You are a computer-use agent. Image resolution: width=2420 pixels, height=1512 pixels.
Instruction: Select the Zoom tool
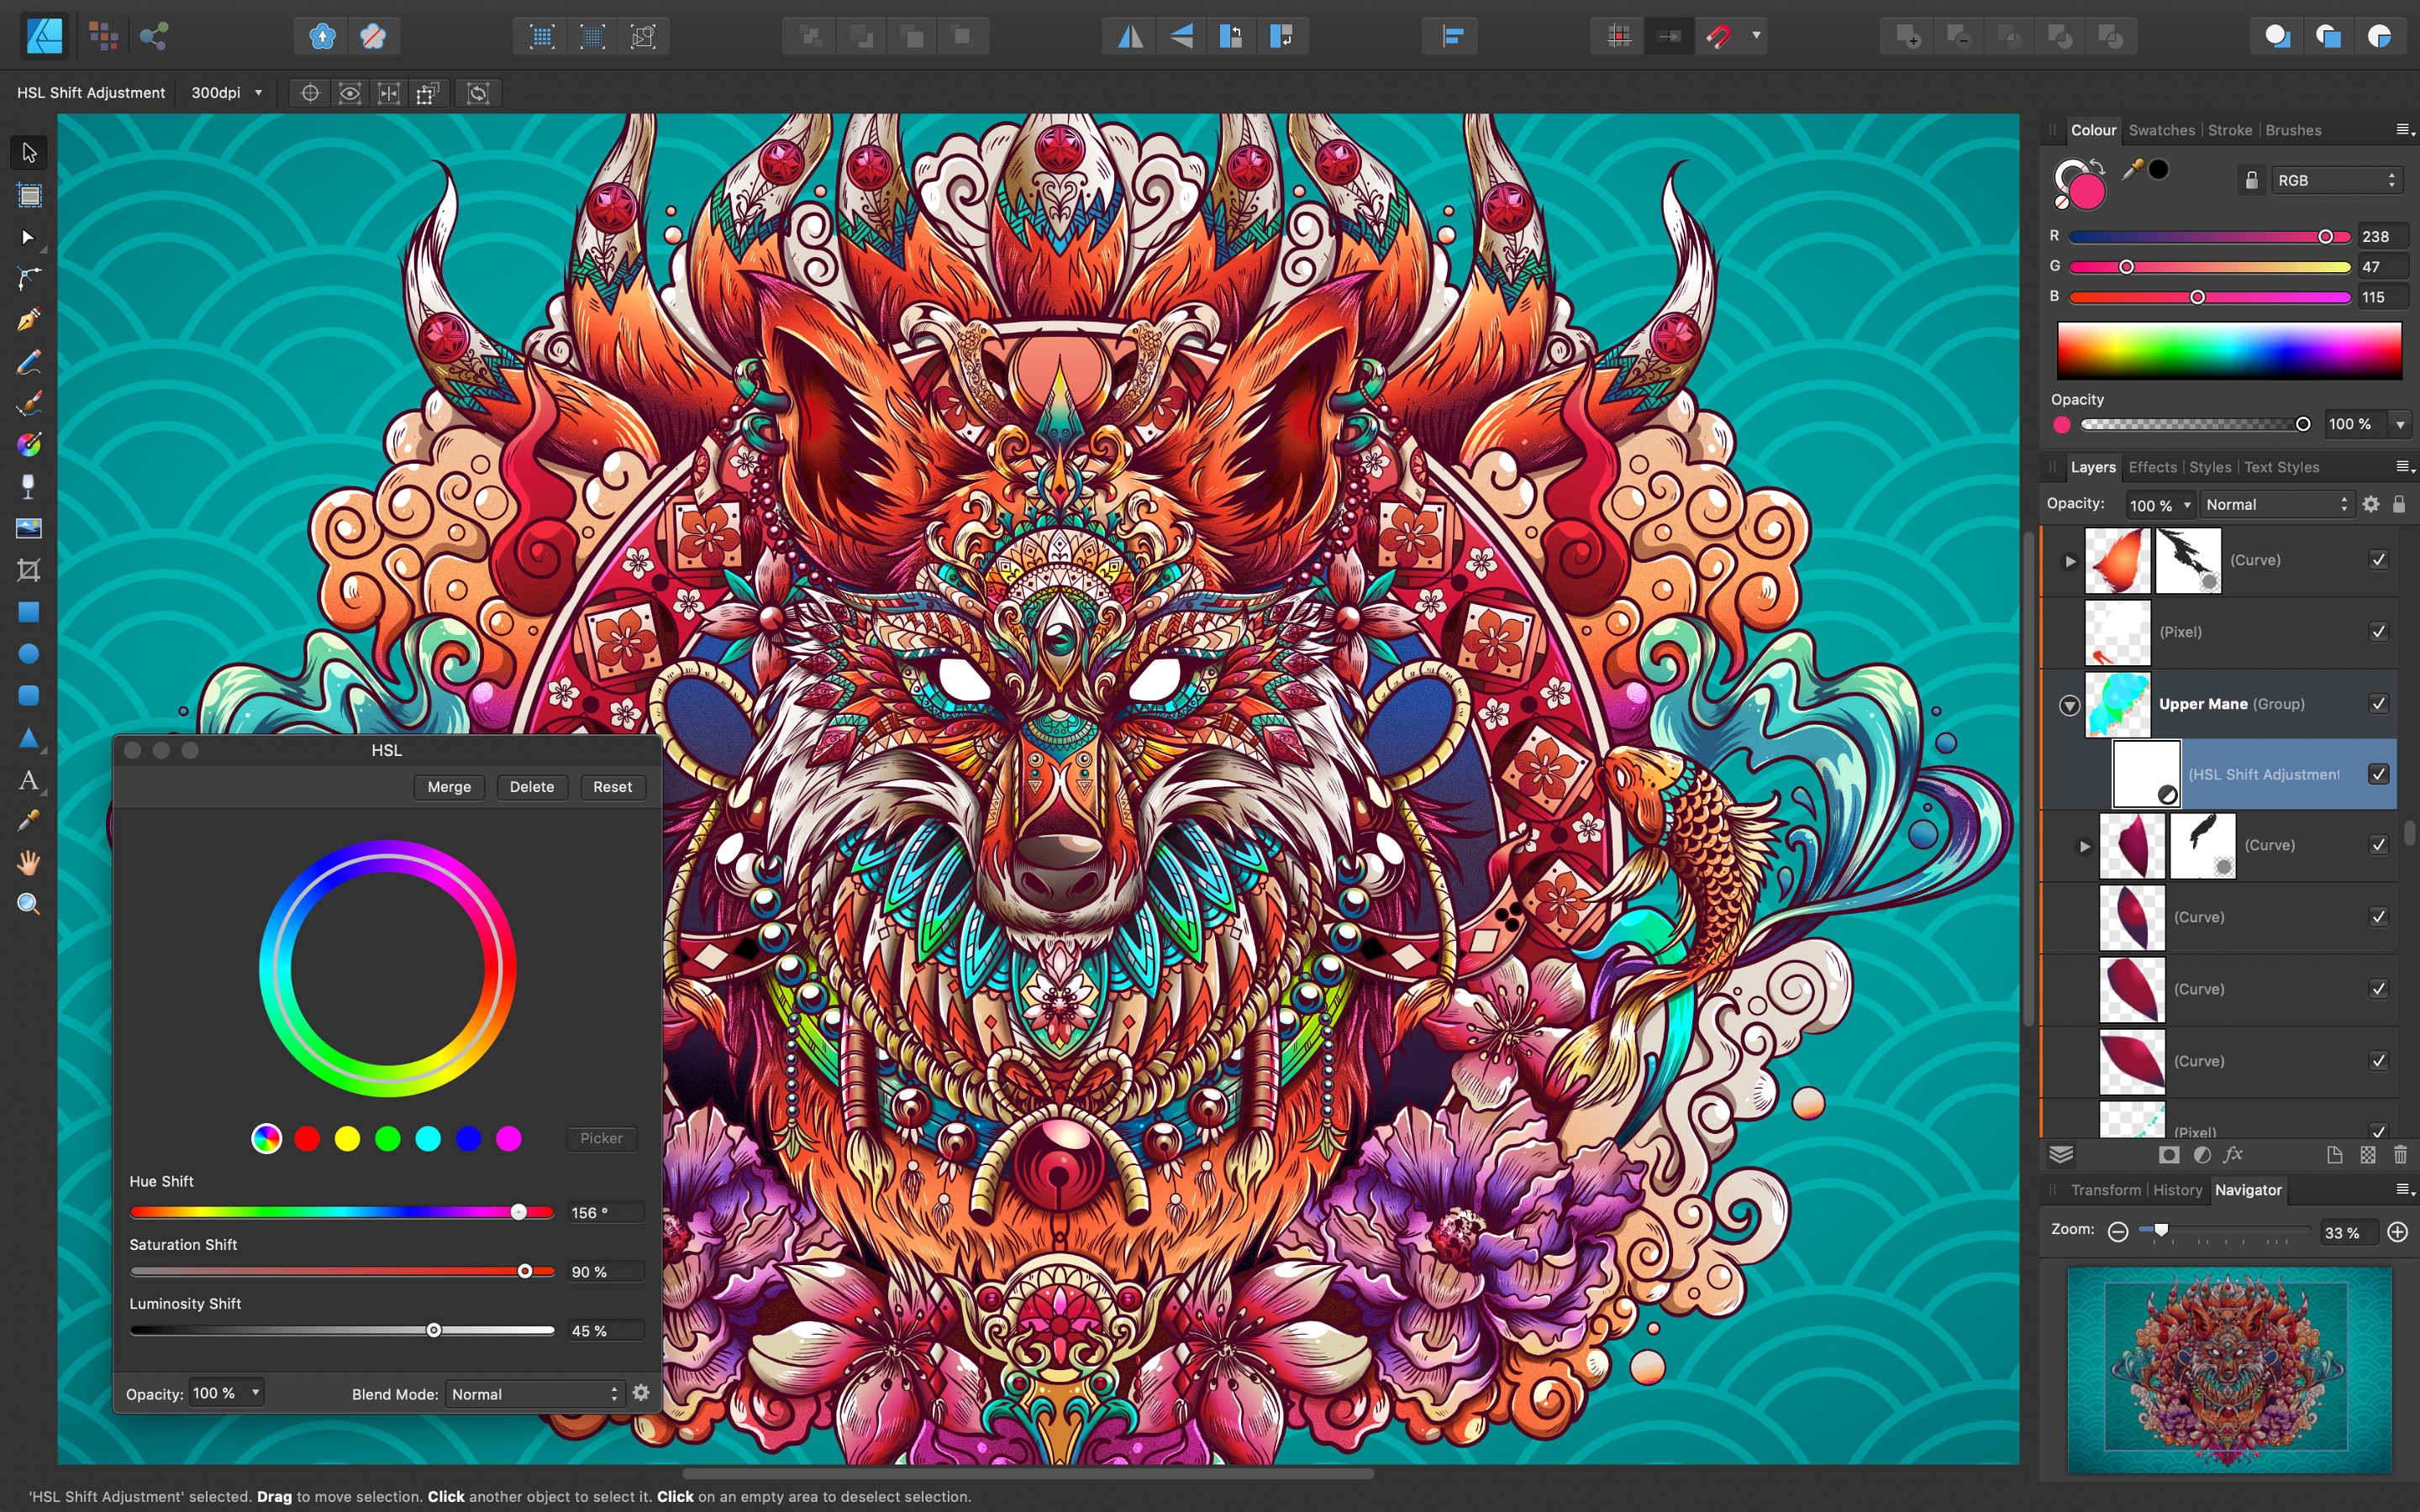click(x=26, y=902)
